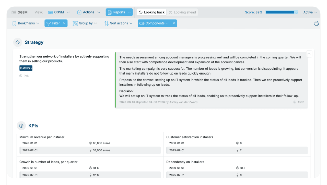Click the AvdZ author label

tap(301, 102)
